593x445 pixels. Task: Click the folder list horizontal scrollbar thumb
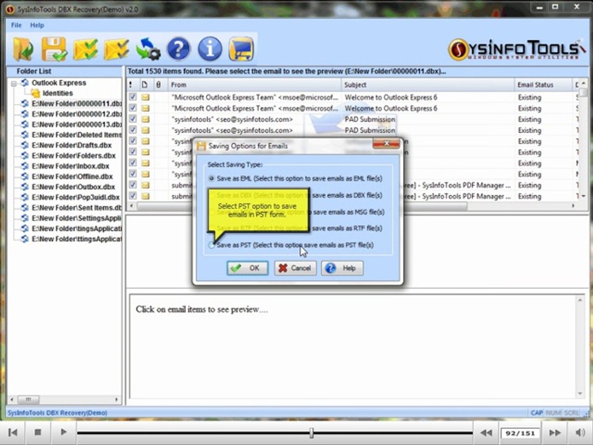pos(28,399)
